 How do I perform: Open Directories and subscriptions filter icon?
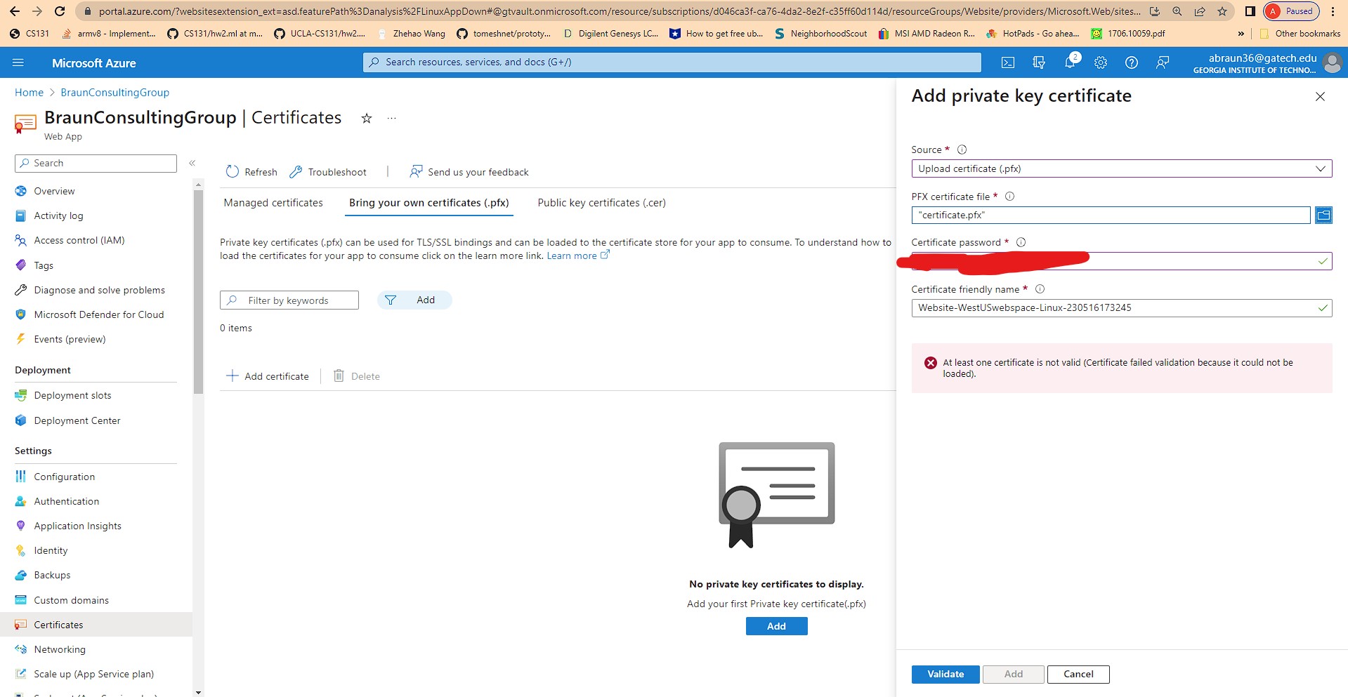1038,62
